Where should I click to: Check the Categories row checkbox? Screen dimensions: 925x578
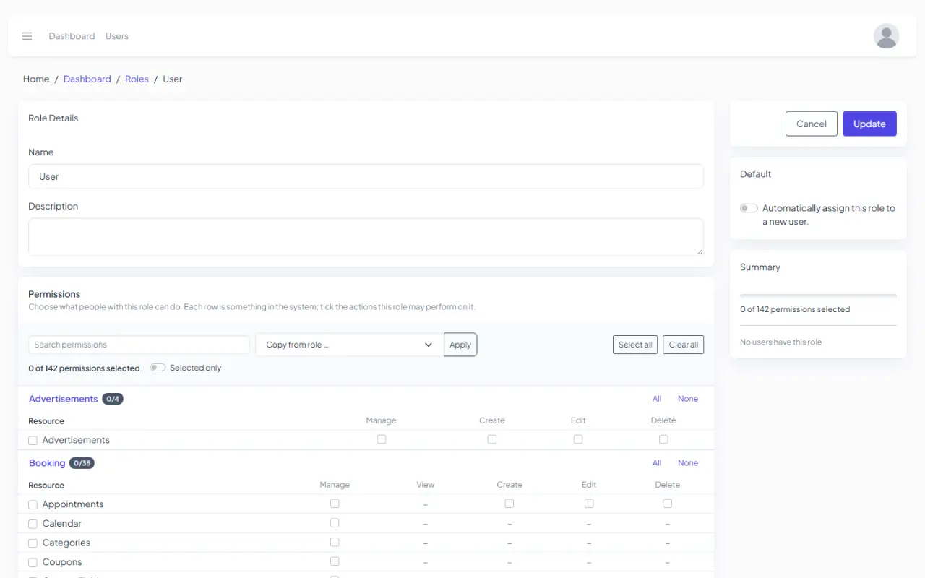pyautogui.click(x=33, y=543)
